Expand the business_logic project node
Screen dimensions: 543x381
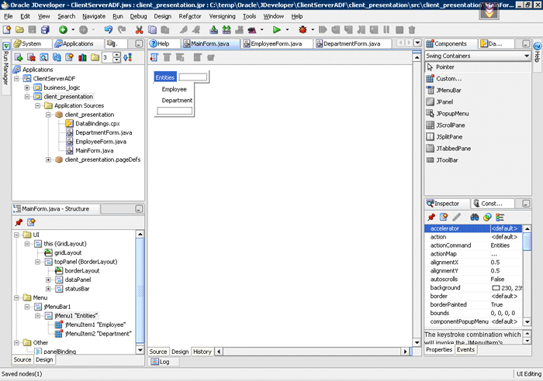[x=27, y=88]
